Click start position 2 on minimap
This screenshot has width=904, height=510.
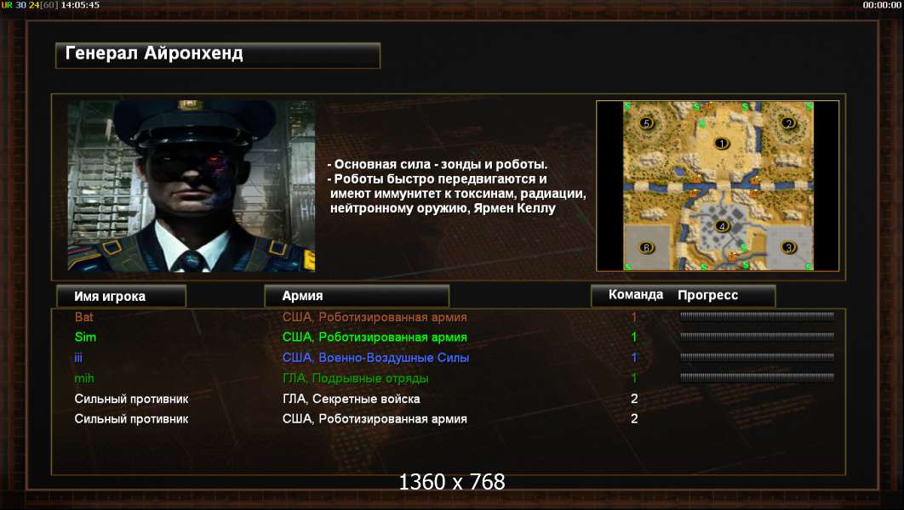tap(788, 122)
